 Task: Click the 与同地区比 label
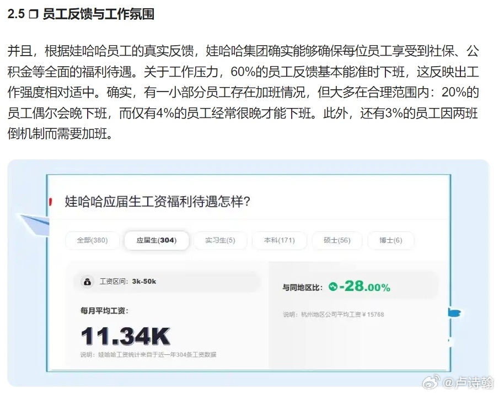click(x=303, y=288)
